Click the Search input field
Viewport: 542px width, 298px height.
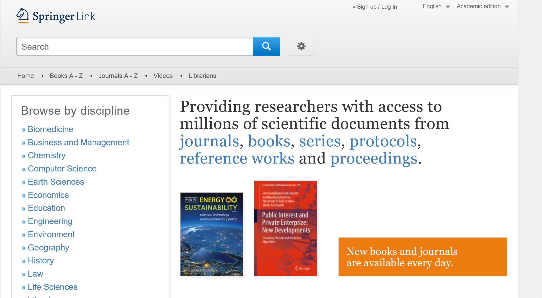135,46
